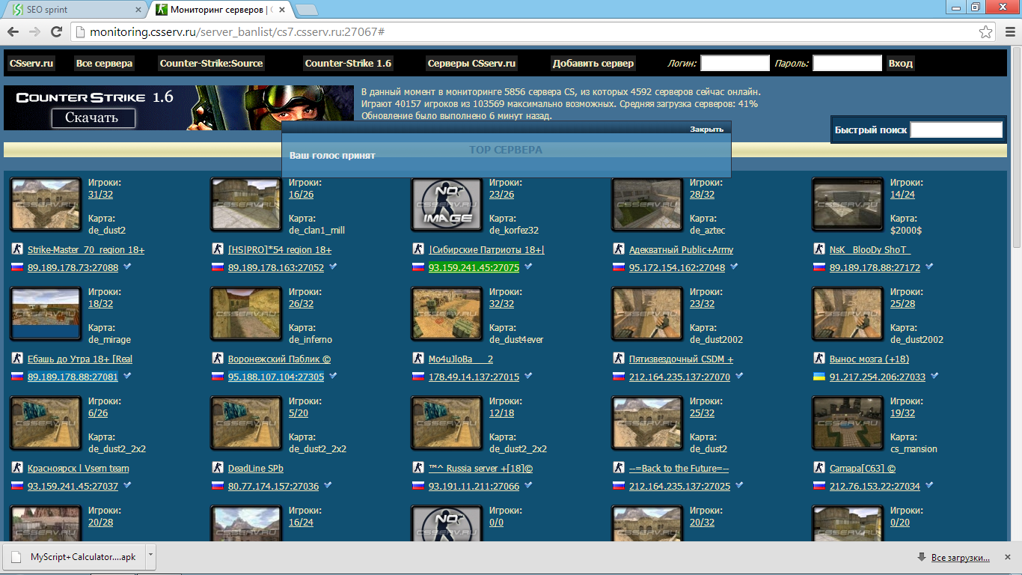Click Ukrainian flag beside 91.217.254.206:27033
This screenshot has height=575, width=1022.
[x=819, y=377]
